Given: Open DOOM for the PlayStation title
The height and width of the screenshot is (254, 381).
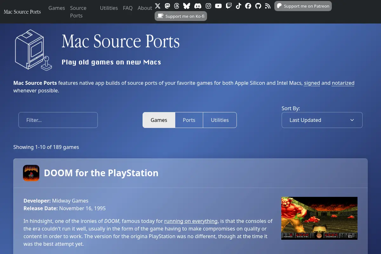Looking at the screenshot, I should tap(101, 173).
